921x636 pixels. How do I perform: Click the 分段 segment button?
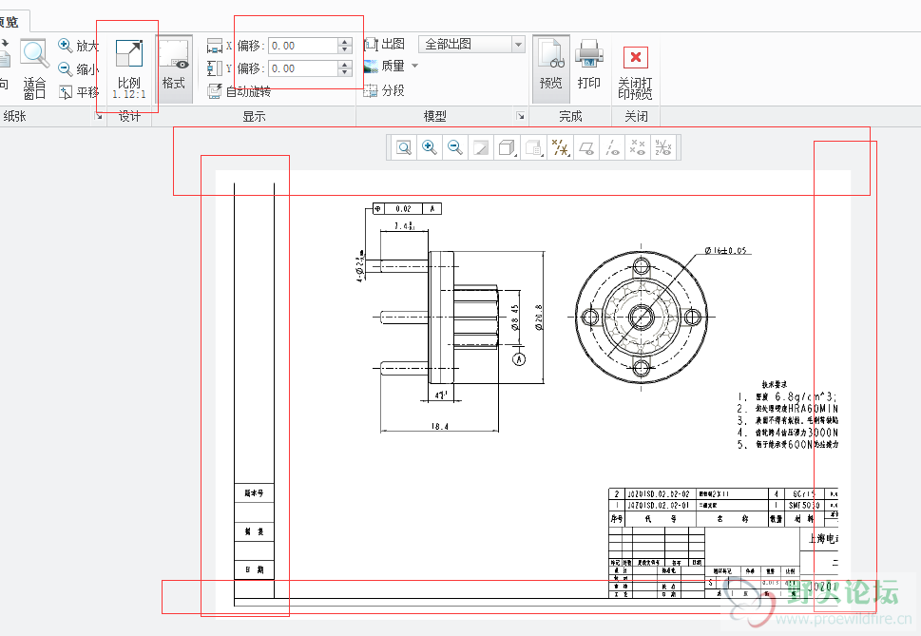click(x=385, y=90)
